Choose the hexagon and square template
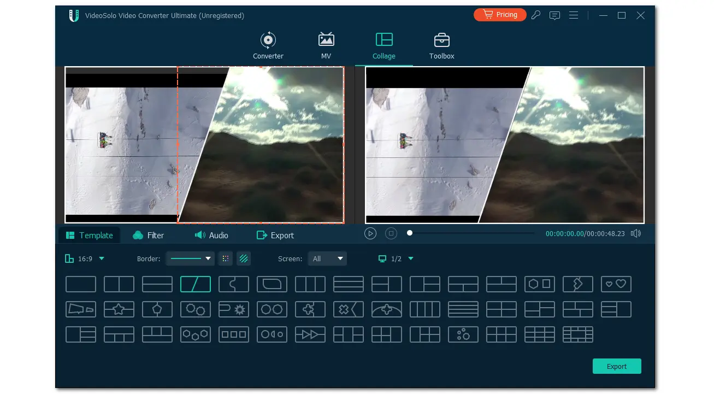The width and height of the screenshot is (714, 394). 540,284
